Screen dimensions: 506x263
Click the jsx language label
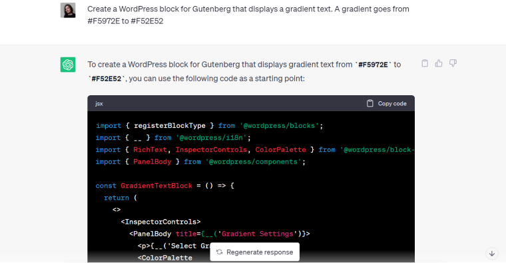(x=99, y=104)
